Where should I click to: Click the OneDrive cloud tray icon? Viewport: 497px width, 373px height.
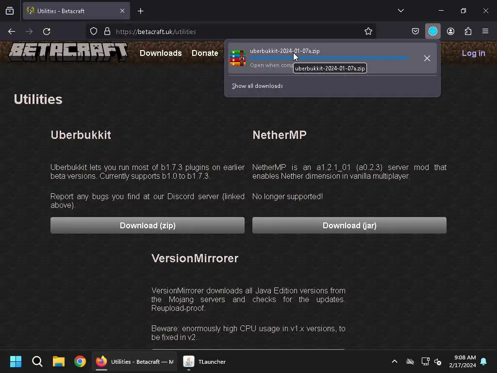click(x=410, y=361)
